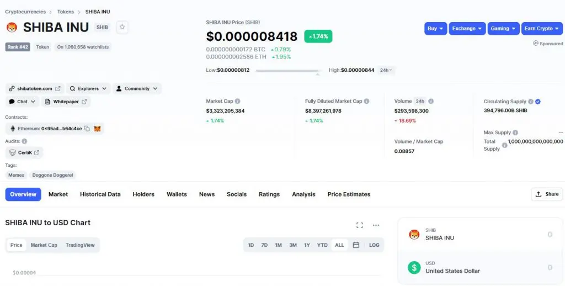
Task: Switch chart to Market Cap view
Action: (x=44, y=245)
